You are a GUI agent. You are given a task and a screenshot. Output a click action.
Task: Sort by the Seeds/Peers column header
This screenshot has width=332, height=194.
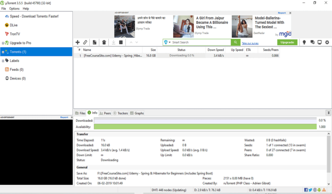[x=269, y=50]
